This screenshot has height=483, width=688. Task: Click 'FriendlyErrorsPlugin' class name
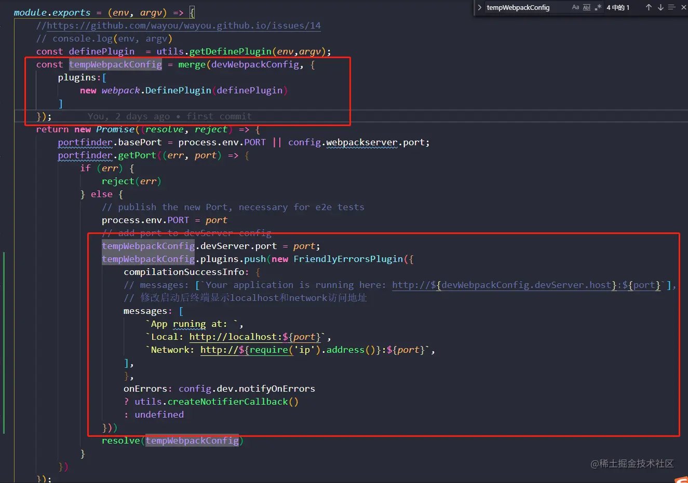[348, 259]
